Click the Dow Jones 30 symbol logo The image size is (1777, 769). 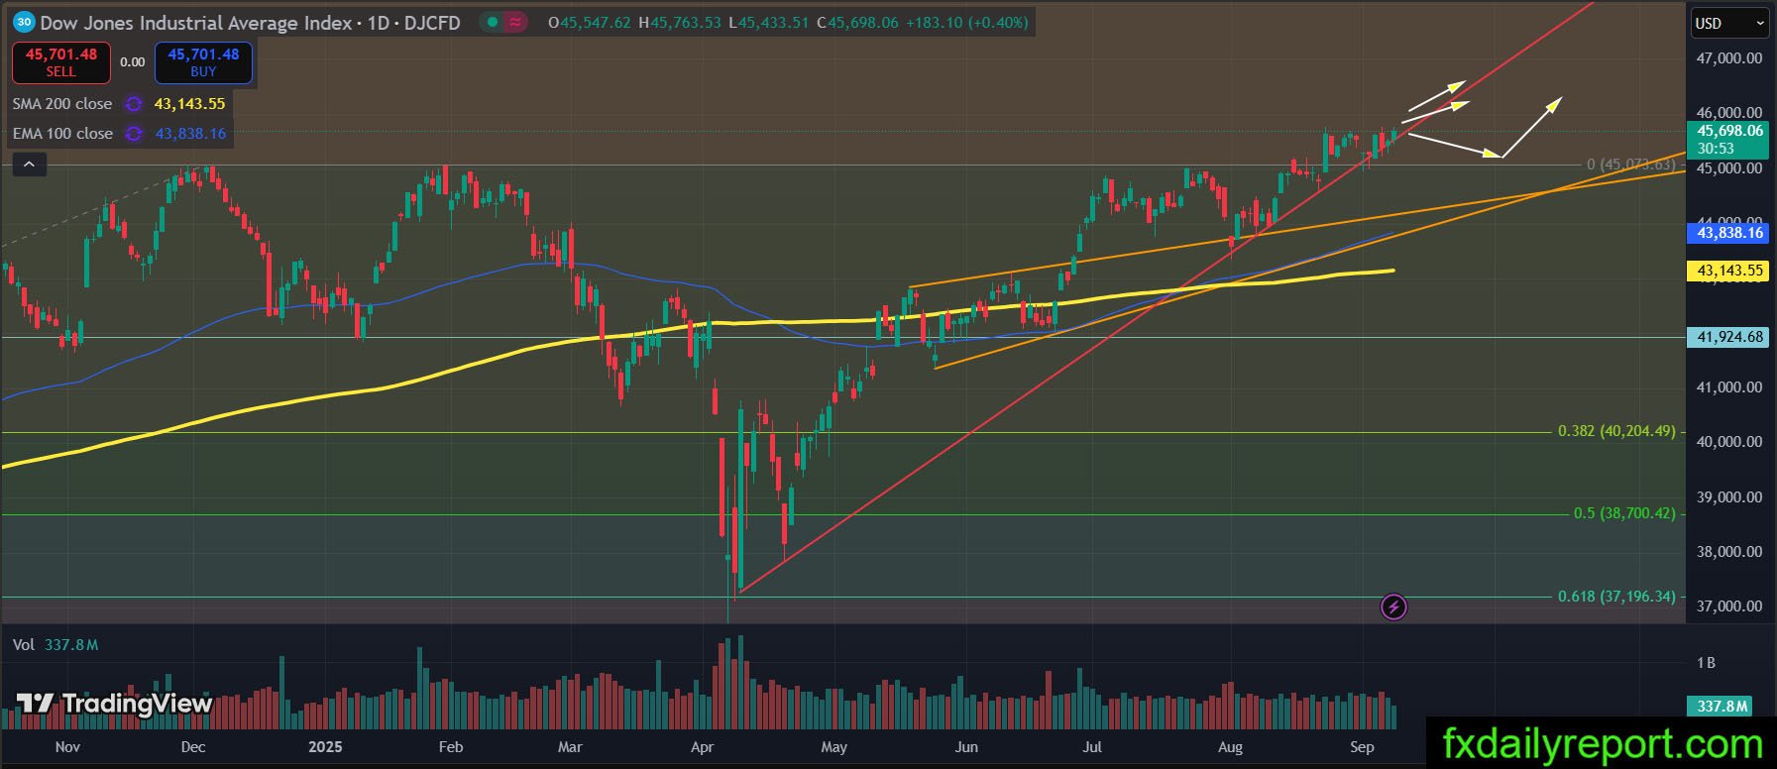[x=25, y=22]
